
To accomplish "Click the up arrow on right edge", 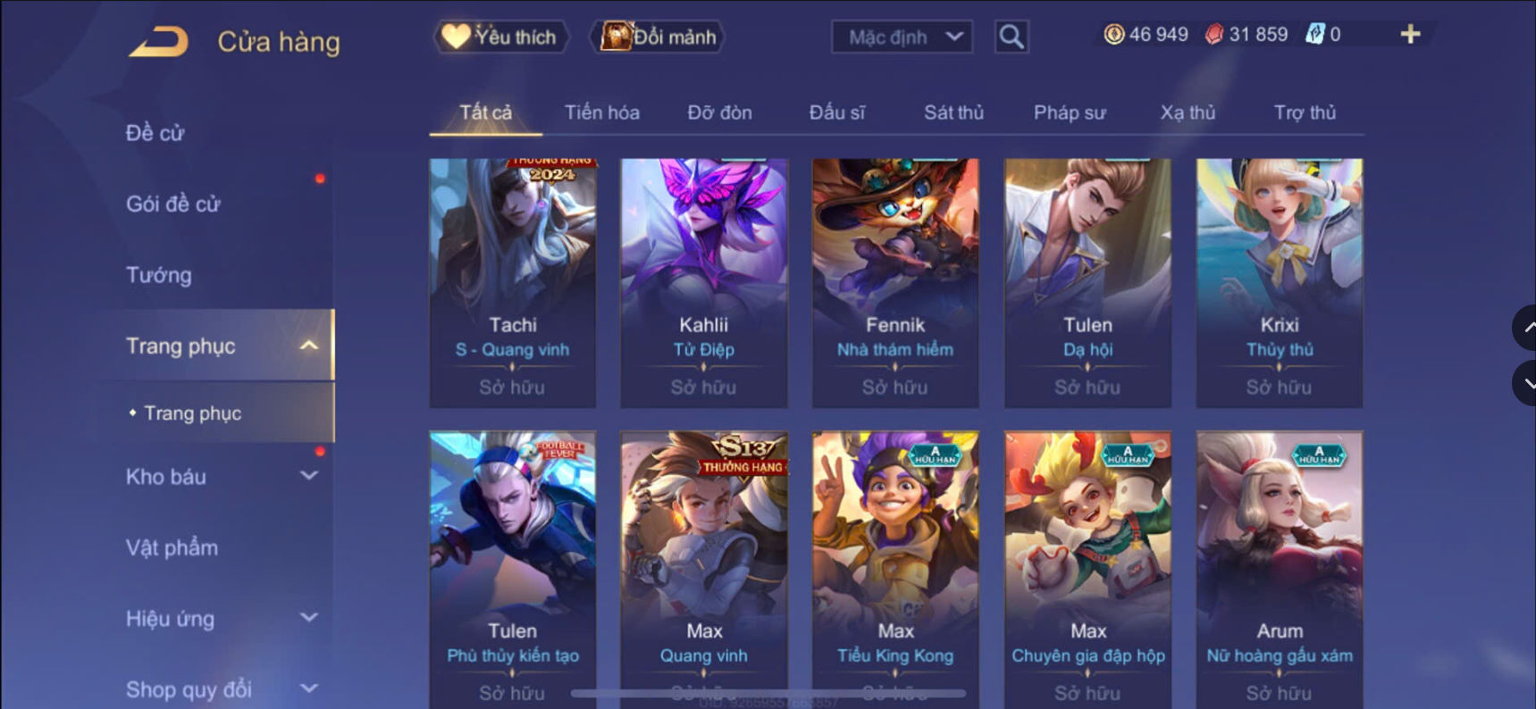I will tap(1525, 328).
